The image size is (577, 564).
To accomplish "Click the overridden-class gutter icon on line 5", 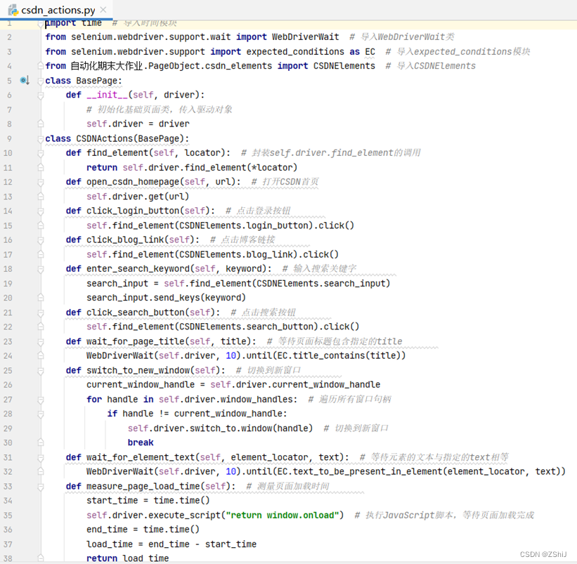I will tap(25, 80).
